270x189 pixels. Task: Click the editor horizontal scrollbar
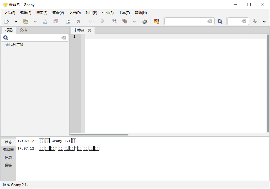click(99, 135)
